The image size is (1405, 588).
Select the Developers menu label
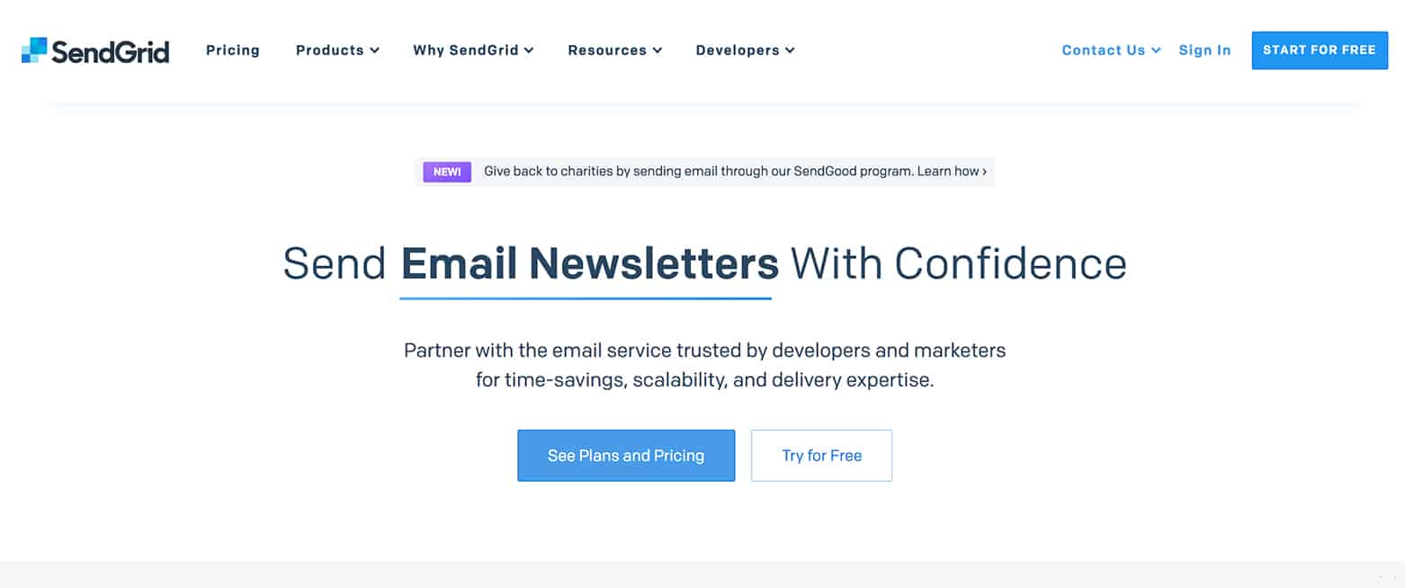point(738,50)
